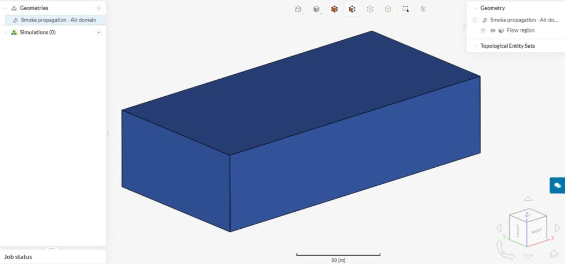Screen dimensions: 565x264
Task: Click the left sidebar splitter handle
Action: click(x=108, y=133)
